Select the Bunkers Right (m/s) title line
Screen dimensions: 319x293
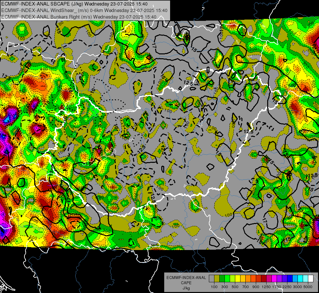tap(79, 17)
